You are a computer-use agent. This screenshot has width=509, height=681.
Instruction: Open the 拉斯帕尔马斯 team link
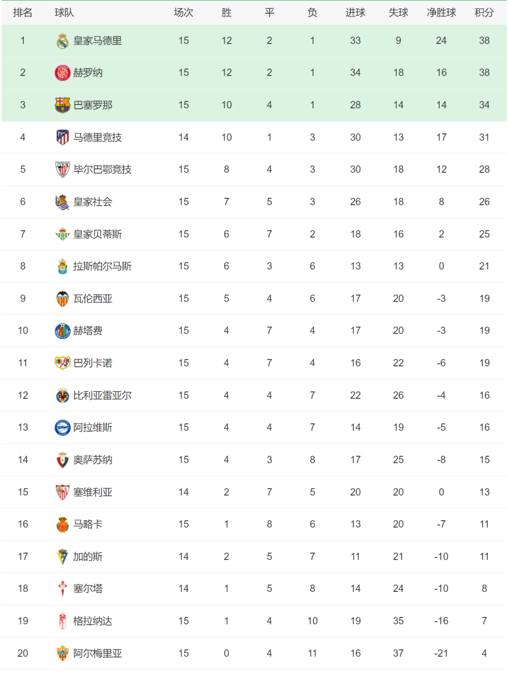(x=102, y=266)
